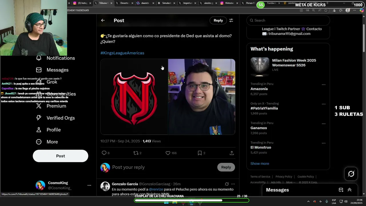Viewport: 366px width, 206px height.
Task: Click the share upload icon
Action: click(232, 153)
